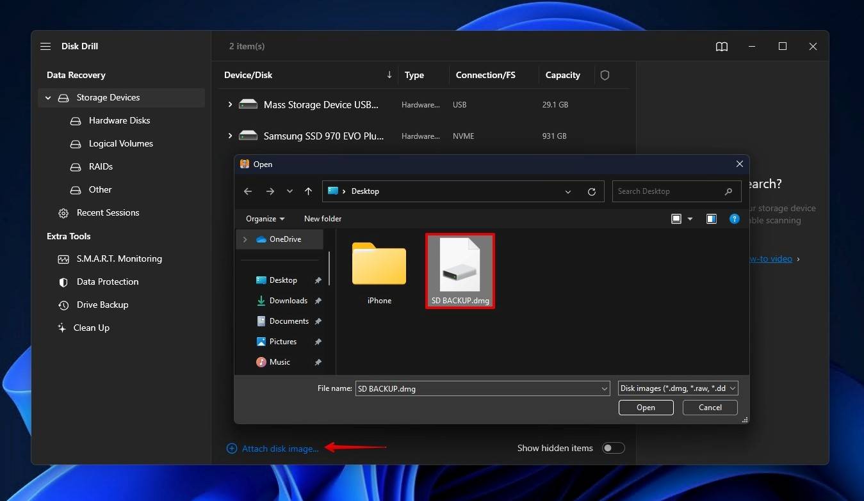Open recent locations dropdown arrow
The height and width of the screenshot is (501, 864).
pyautogui.click(x=289, y=191)
